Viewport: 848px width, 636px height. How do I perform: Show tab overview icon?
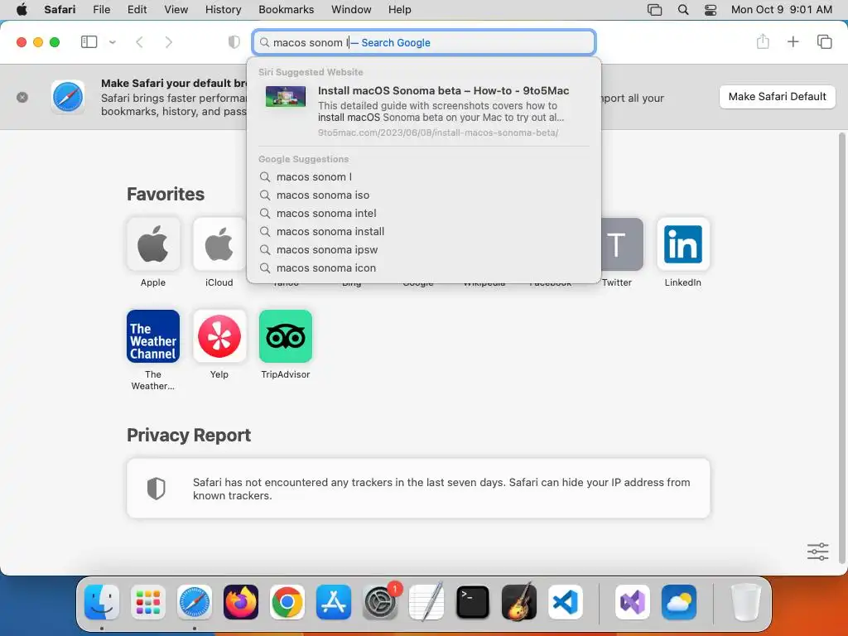point(824,41)
